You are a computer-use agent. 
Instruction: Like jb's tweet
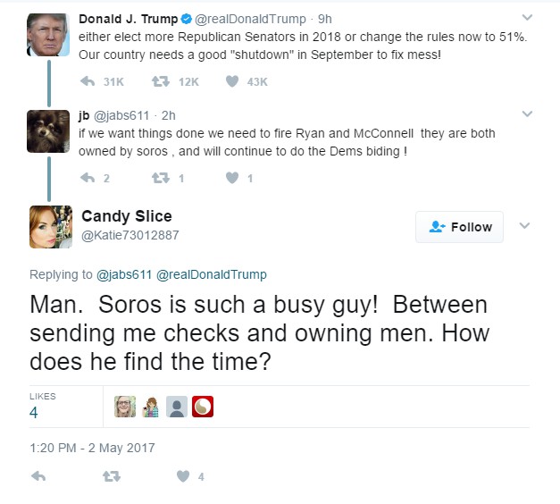tap(231, 178)
